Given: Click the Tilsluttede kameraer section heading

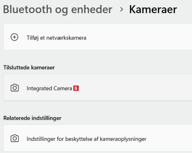Looking at the screenshot, I should pyautogui.click(x=29, y=67).
